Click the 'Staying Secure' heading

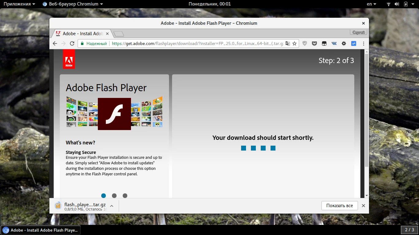point(81,152)
